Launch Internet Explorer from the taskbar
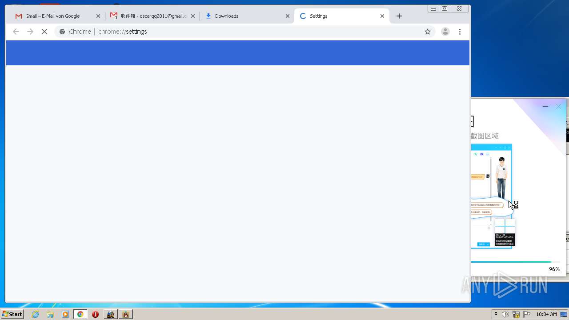 coord(35,314)
